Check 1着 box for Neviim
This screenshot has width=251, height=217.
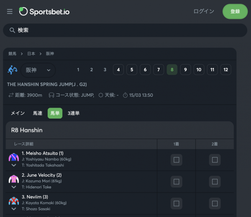(x=176, y=203)
